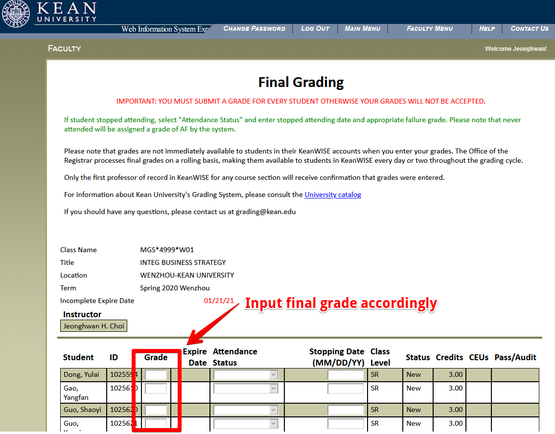The width and height of the screenshot is (555, 434).
Task: Open the Help menu item
Action: click(x=487, y=29)
